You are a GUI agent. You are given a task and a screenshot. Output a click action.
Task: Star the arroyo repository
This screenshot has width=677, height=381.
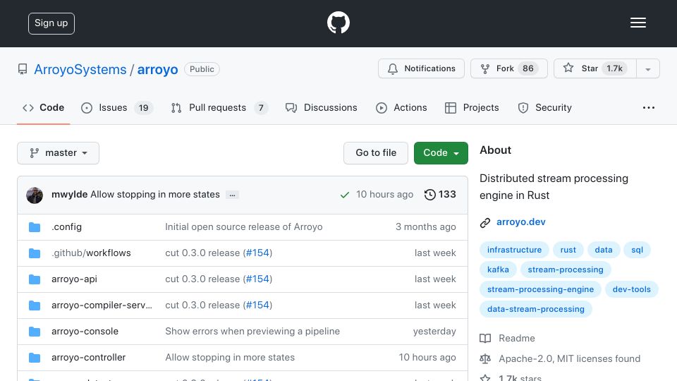595,68
